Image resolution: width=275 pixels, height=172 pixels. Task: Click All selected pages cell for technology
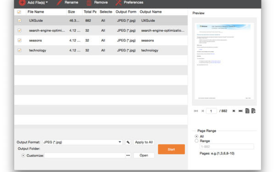point(103,50)
